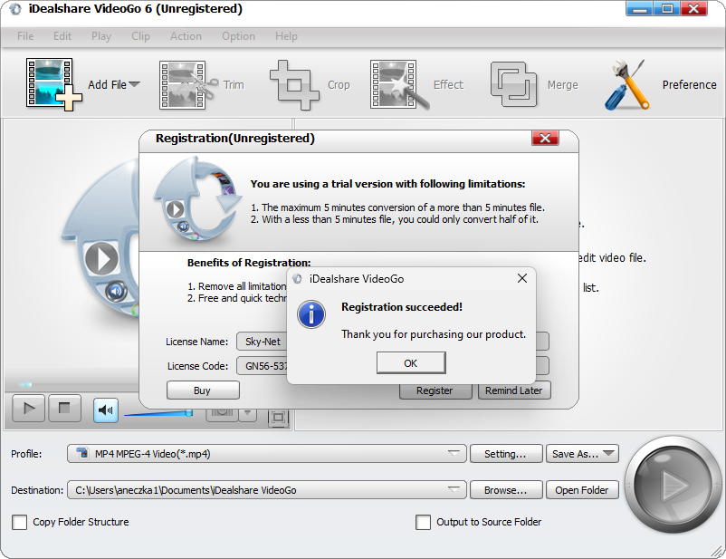Click the Remind Later button
726x559 pixels.
(x=514, y=390)
